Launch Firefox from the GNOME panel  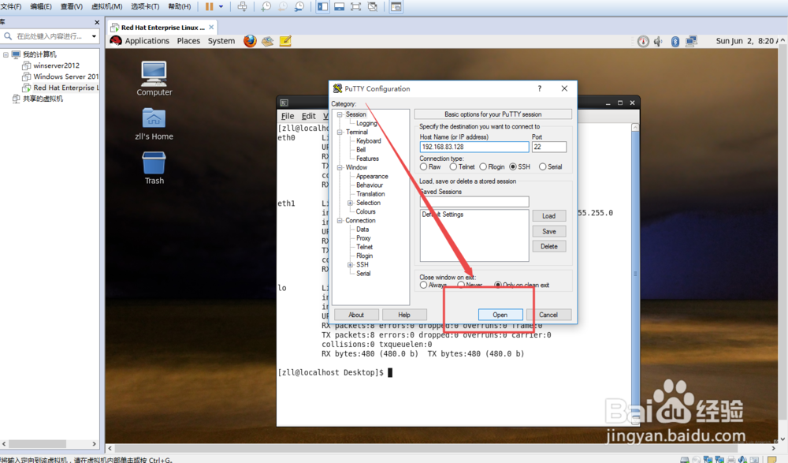250,41
